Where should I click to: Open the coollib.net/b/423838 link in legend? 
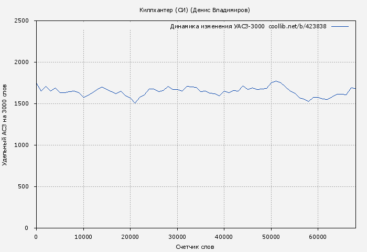297,26
